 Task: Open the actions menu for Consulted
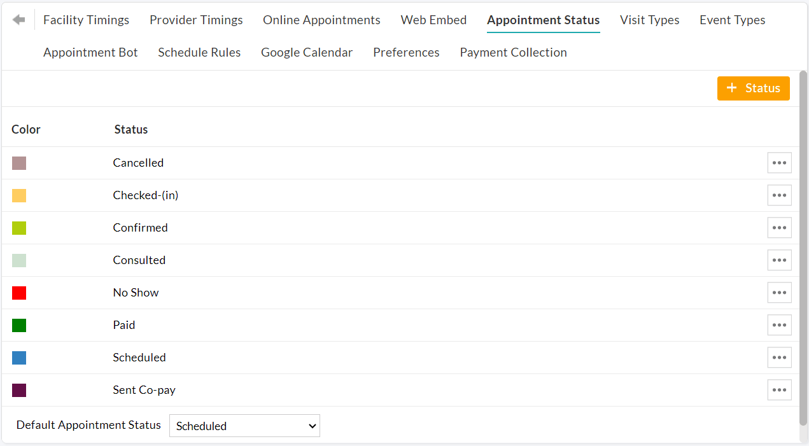pyautogui.click(x=779, y=260)
